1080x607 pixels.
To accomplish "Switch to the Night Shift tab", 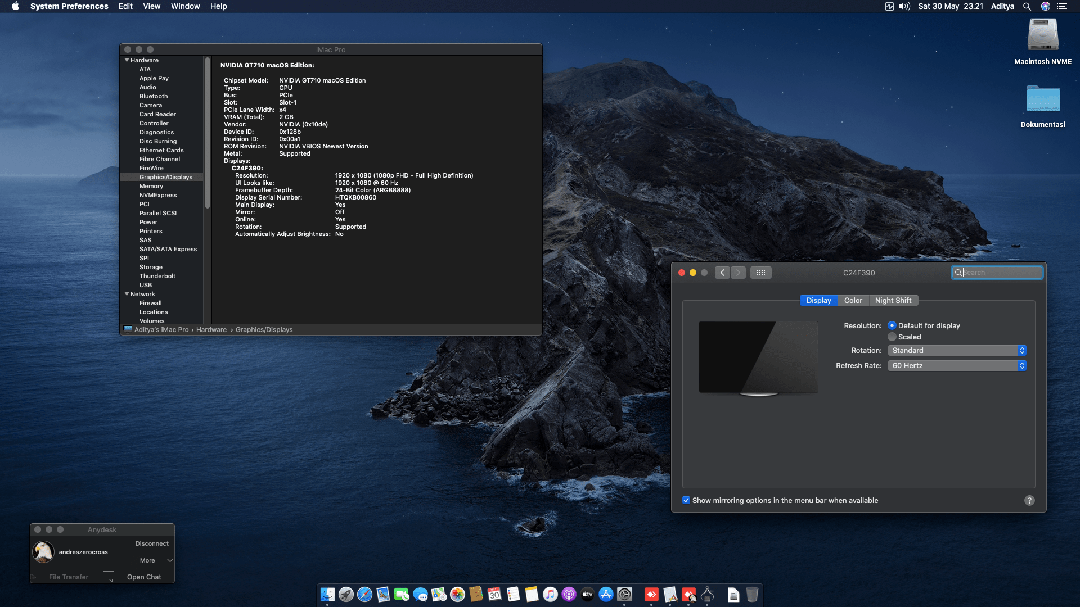I will click(x=894, y=300).
